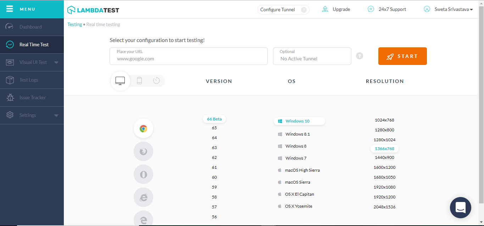Go to Issue Tracker section
The width and height of the screenshot is (484, 226).
33,98
